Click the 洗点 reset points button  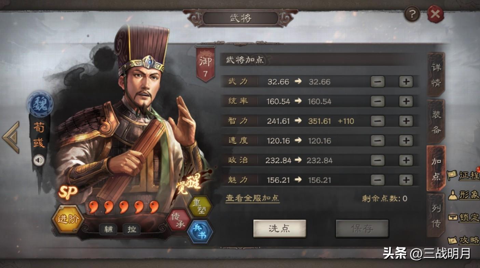click(279, 229)
